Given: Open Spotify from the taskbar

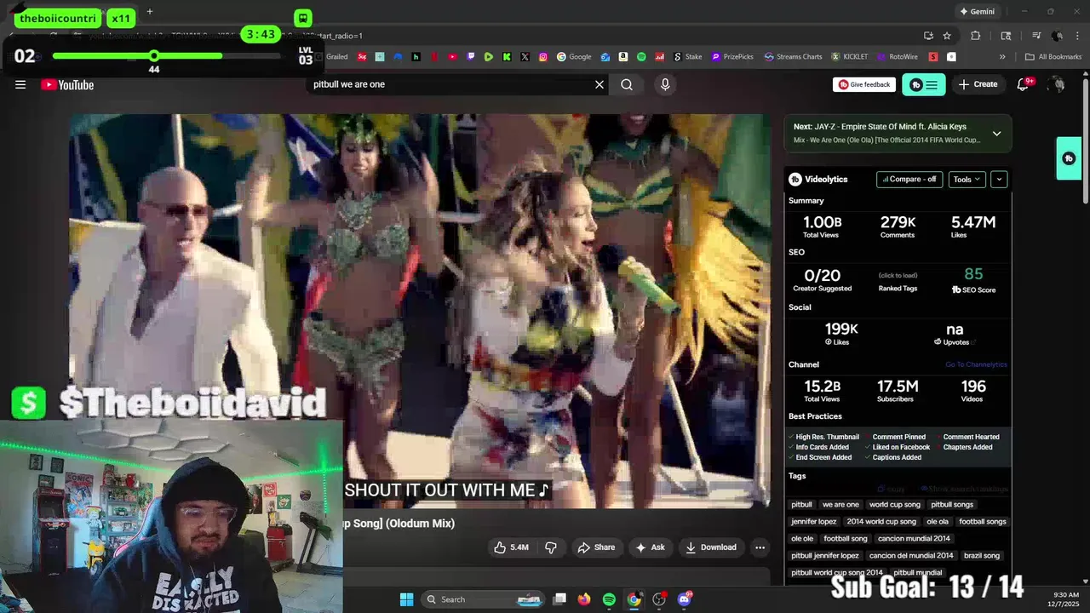Looking at the screenshot, I should click(x=609, y=599).
